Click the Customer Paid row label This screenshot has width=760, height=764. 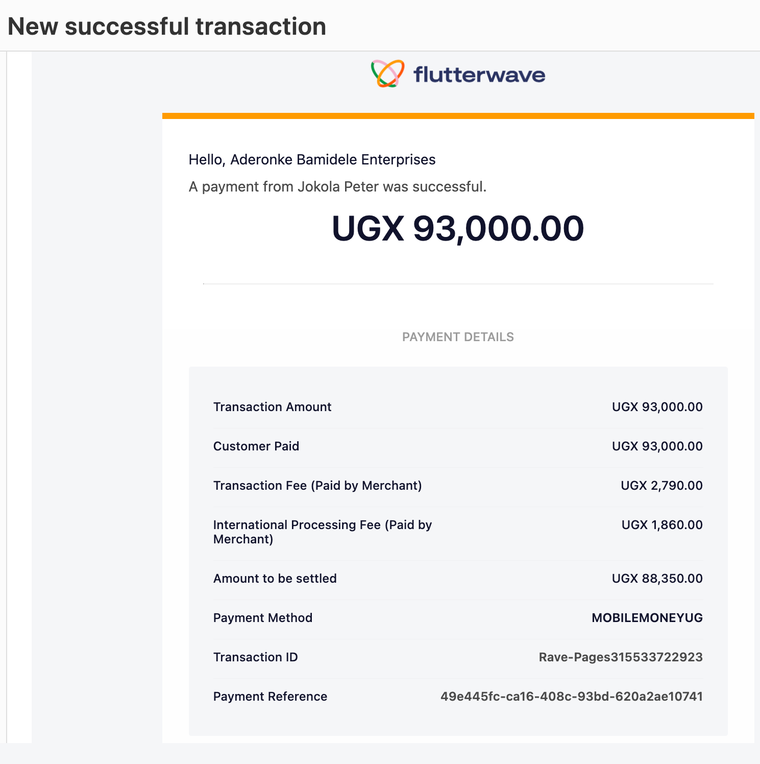click(x=256, y=446)
